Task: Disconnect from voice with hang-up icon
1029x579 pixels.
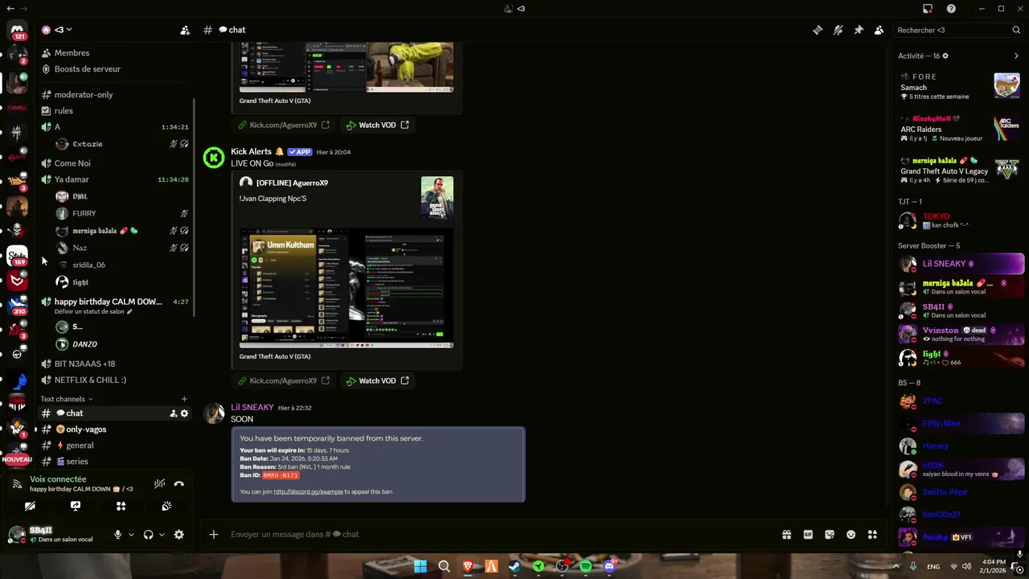Action: (178, 483)
